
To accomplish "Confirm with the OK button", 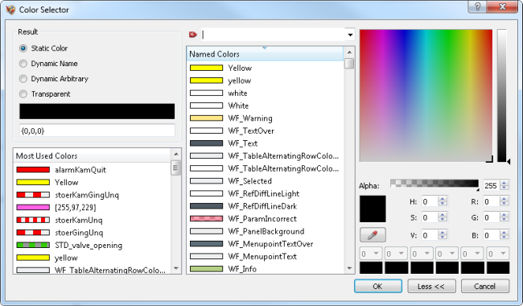I will point(378,287).
